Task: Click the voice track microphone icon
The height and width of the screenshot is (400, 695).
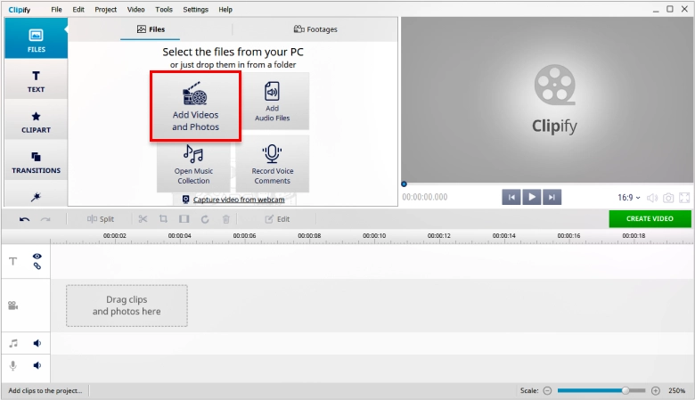Action: (x=13, y=365)
